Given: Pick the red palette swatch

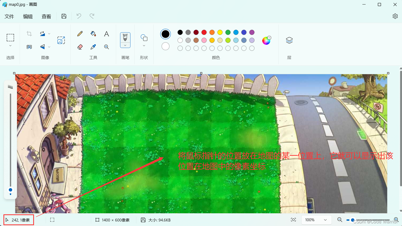Looking at the screenshot, I should (x=204, y=32).
